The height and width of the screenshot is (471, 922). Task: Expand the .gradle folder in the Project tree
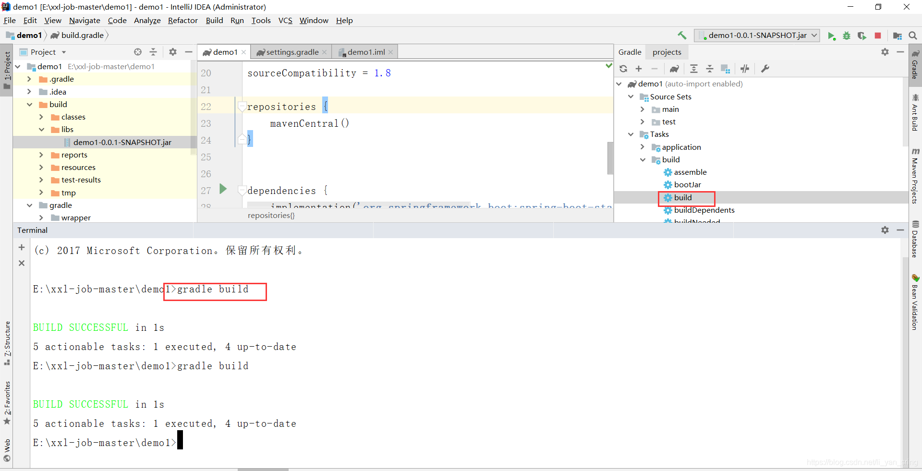pyautogui.click(x=30, y=79)
